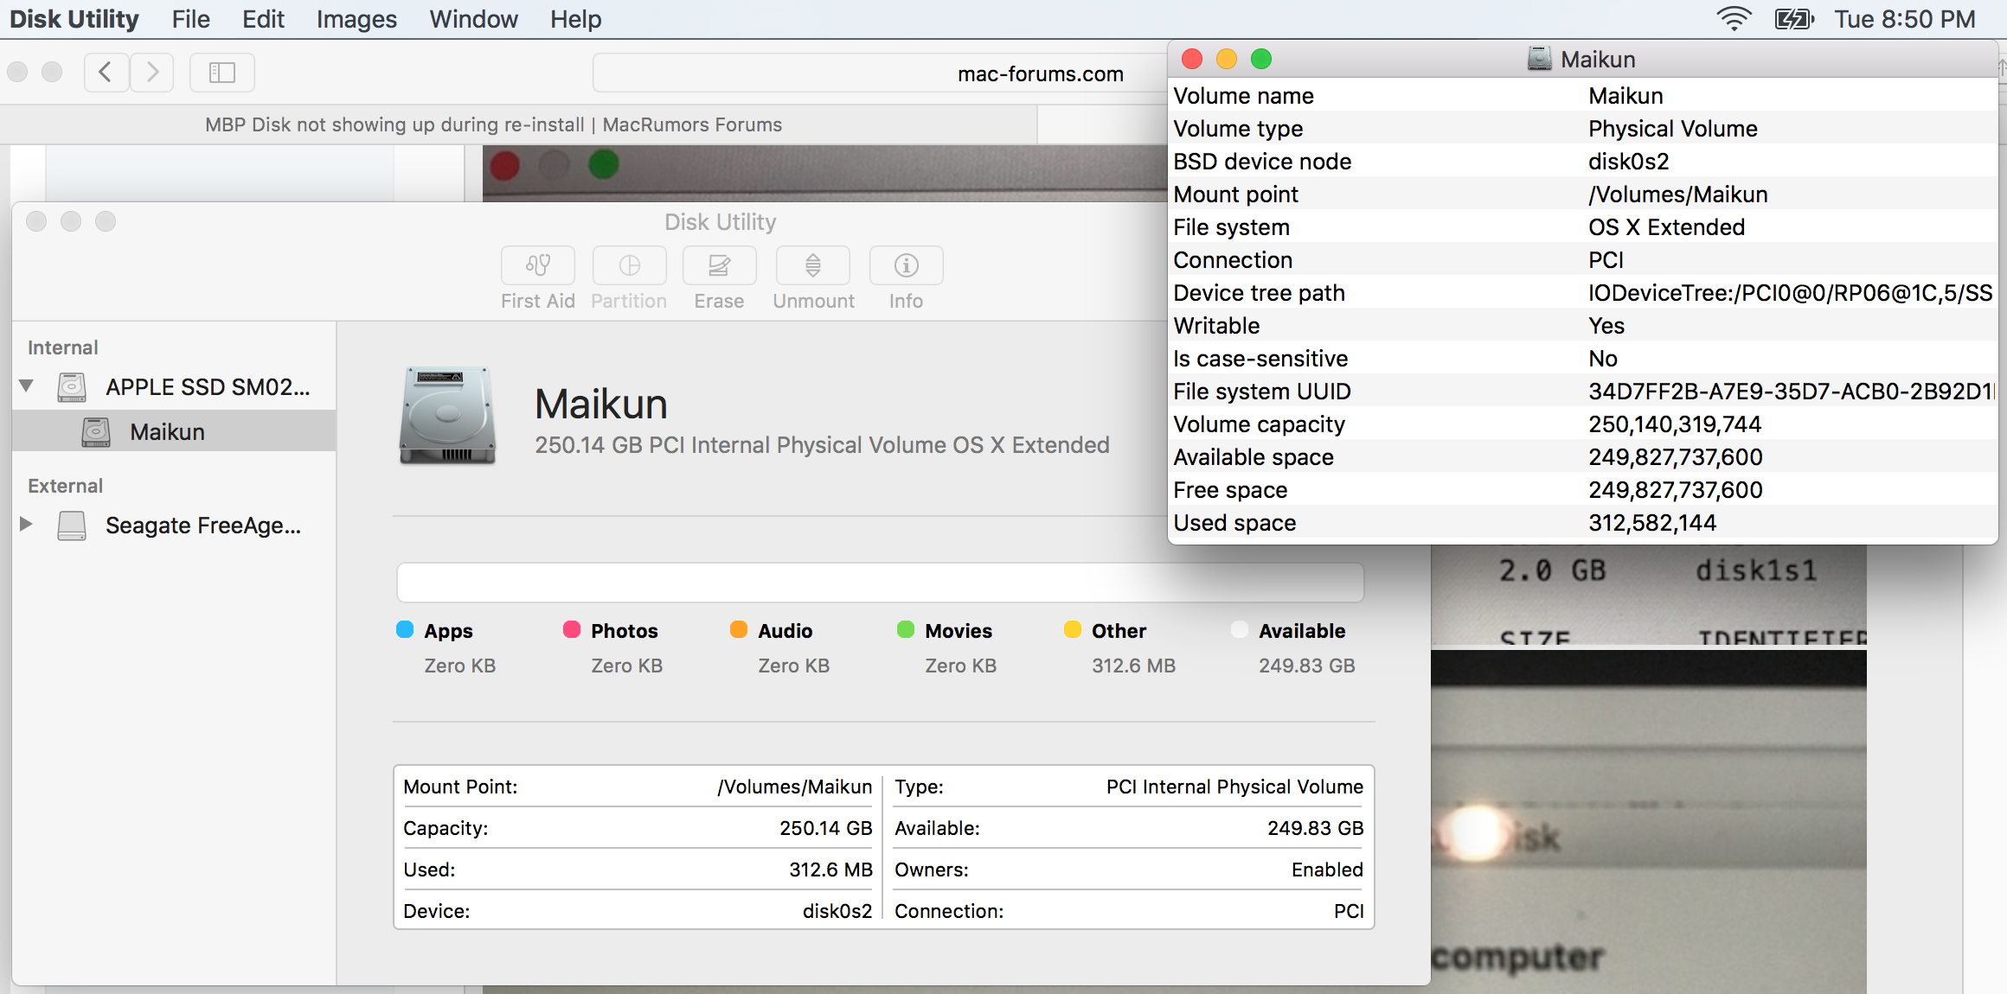Minimize the Maikun info window
2007x994 pixels.
(1227, 59)
